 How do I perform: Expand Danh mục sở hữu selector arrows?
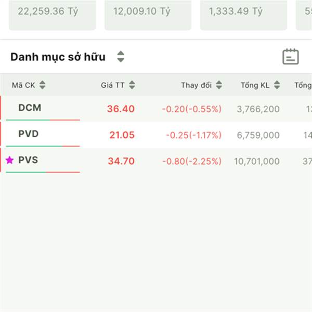point(121,57)
